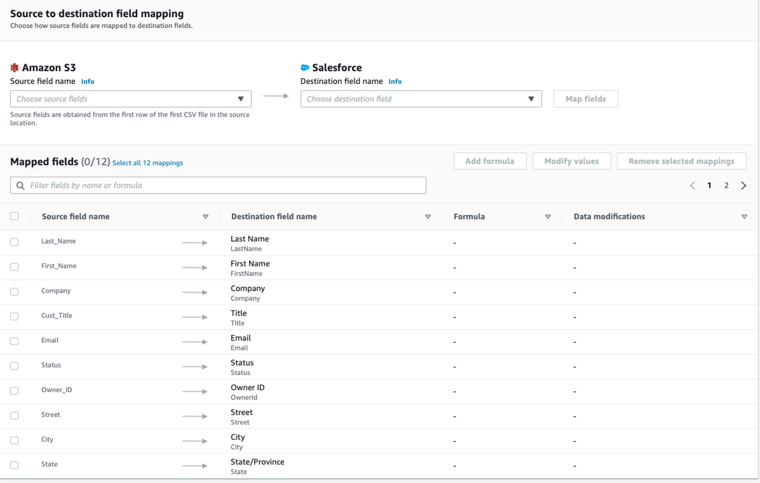Screen dimensions: 760x483
Task: Open Info link beside Source field name
Action: pyautogui.click(x=88, y=82)
